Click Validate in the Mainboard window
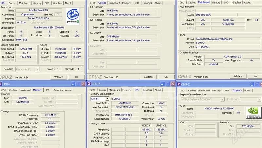Viewport: 262px width, 148px height. click(238, 76)
